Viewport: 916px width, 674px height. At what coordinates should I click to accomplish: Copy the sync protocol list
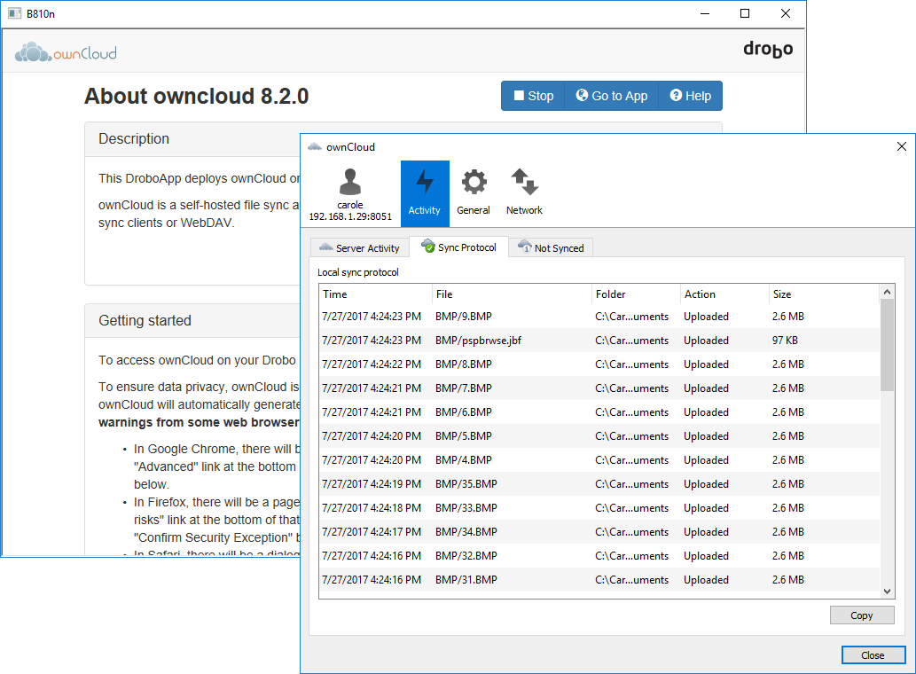[861, 615]
